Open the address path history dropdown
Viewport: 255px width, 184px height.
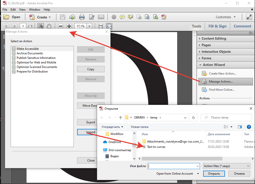185,118
